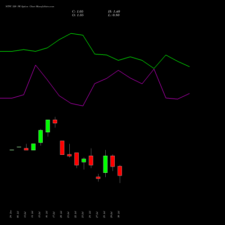Select the high value 'H: 1.40'
Viewport: 225px width, 225px height.
click(x=114, y=12)
